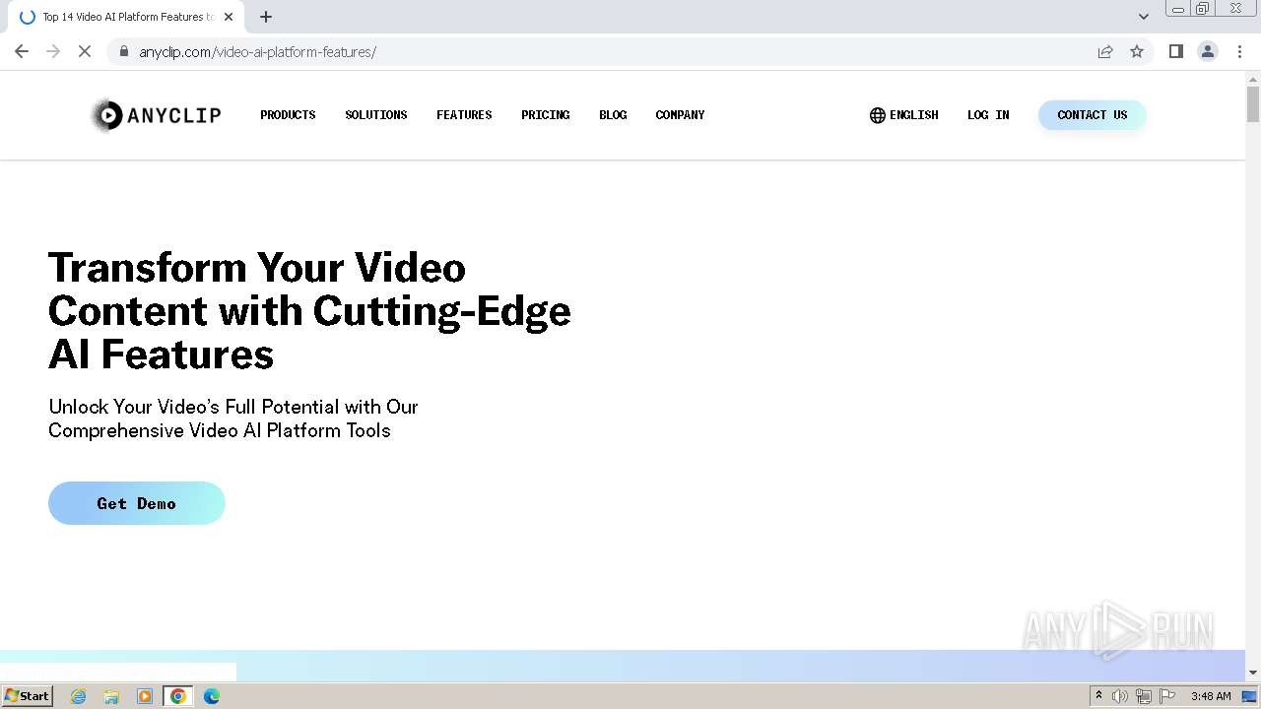Click the scrollbar up arrow
The width and height of the screenshot is (1261, 709).
tap(1253, 79)
